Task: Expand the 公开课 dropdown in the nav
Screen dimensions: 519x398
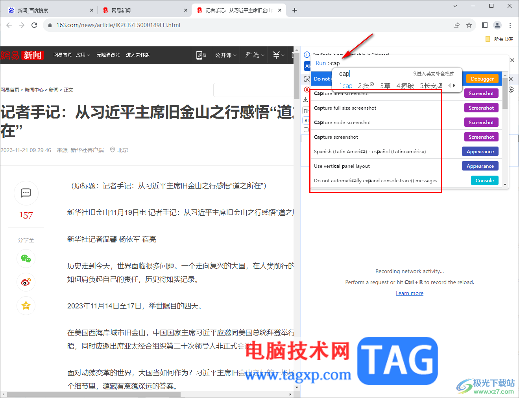Action: point(225,55)
